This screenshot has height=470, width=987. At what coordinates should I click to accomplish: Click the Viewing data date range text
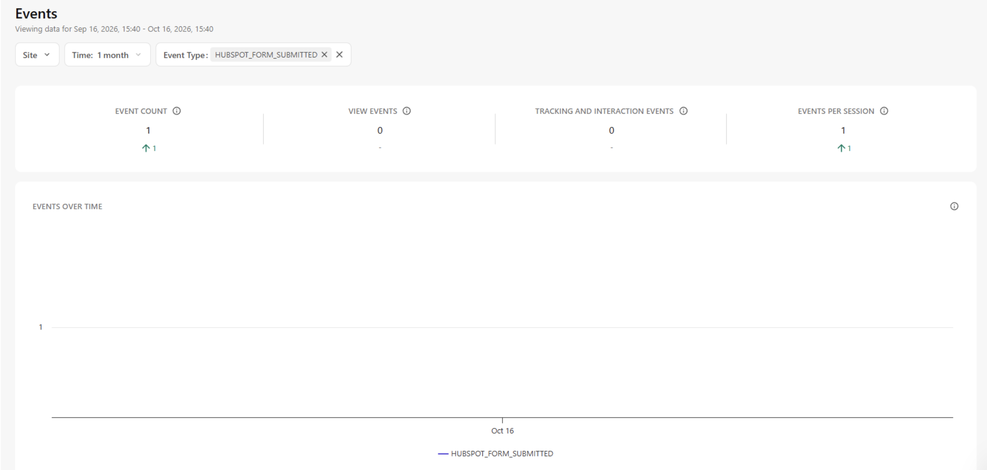(114, 29)
